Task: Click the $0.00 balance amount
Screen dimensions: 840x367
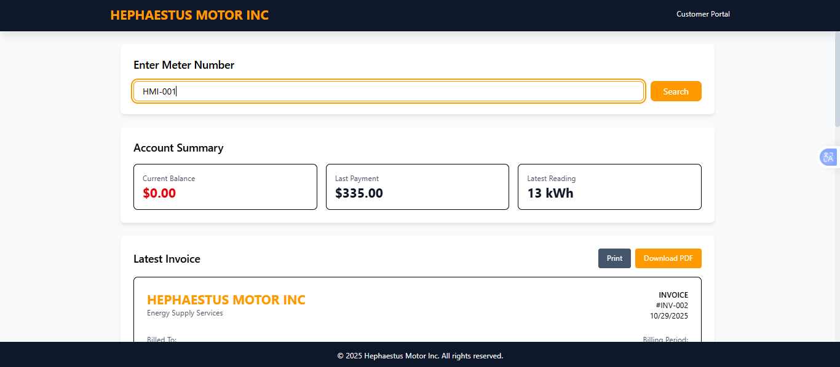Action: 159,193
